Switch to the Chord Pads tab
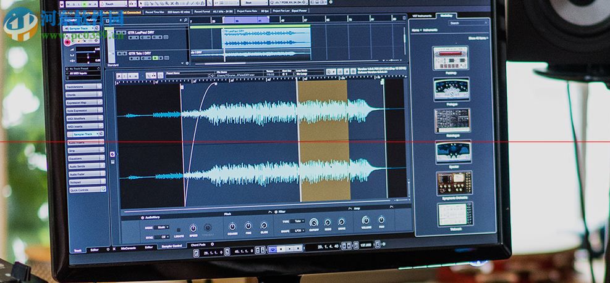The image size is (610, 283). (x=198, y=245)
